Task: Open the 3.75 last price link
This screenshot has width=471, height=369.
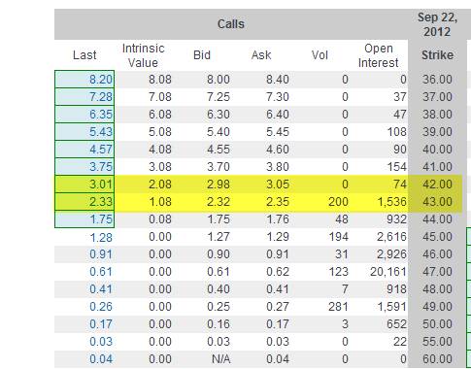Action: (101, 167)
